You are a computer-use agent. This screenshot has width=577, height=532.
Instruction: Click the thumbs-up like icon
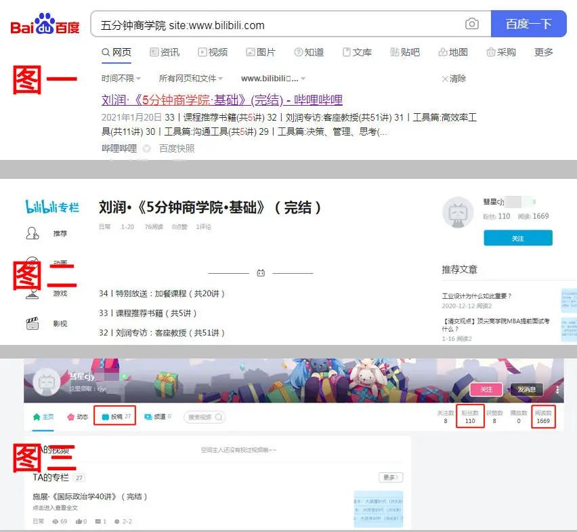(79, 521)
